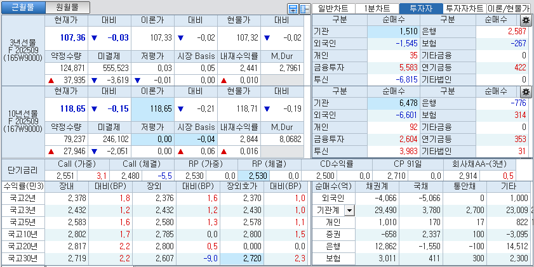Open the 투자자차트 tab
The width and height of the screenshot is (534, 267).
pyautogui.click(x=465, y=8)
